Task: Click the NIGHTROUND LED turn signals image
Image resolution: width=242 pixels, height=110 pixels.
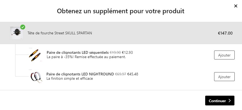Action: [36, 77]
